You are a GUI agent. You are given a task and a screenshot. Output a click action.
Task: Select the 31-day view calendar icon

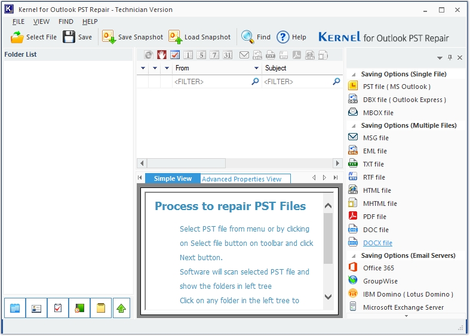pos(228,55)
